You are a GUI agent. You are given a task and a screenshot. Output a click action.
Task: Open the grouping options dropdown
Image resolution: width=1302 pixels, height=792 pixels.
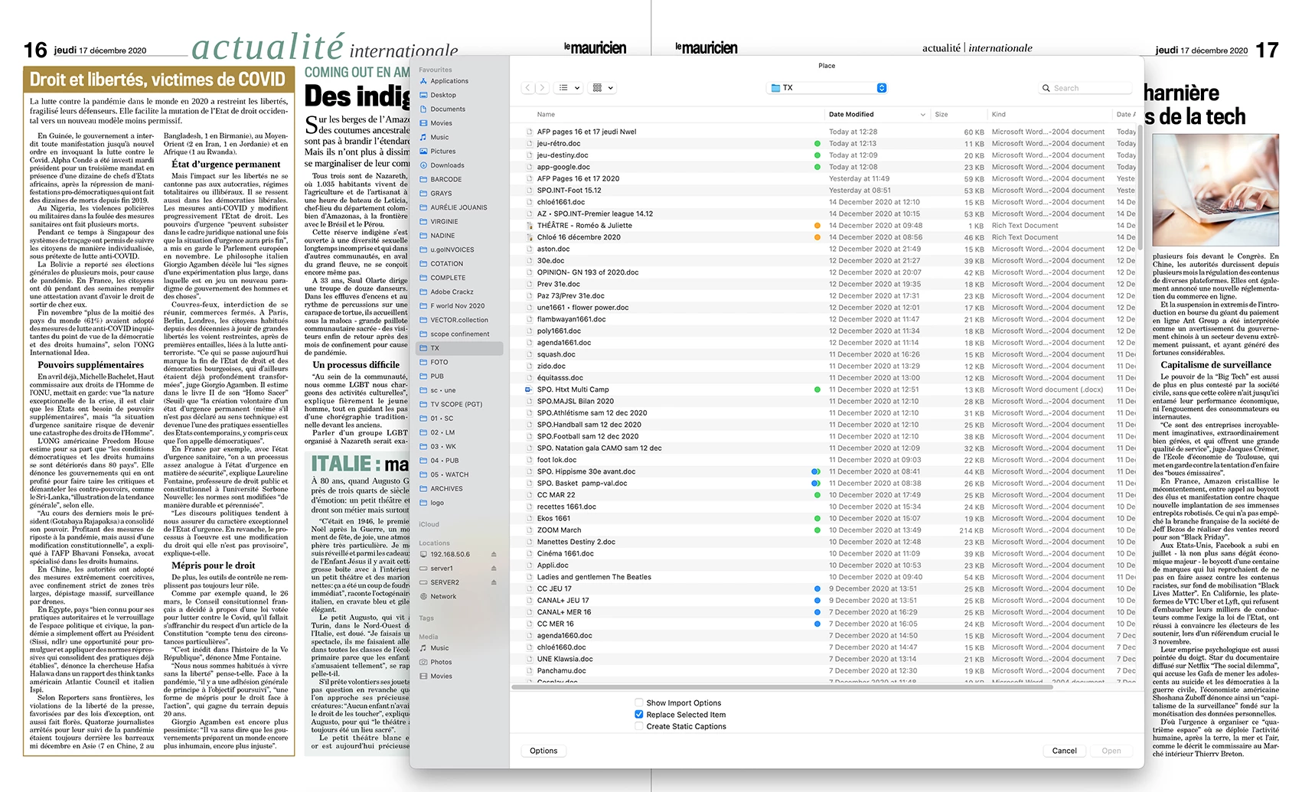click(603, 88)
